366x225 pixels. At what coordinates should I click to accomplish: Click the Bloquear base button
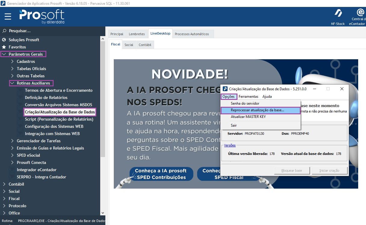click(292, 171)
